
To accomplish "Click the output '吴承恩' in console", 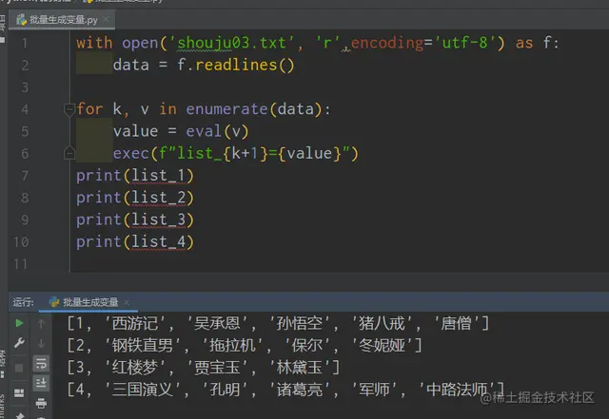I will pos(217,324).
